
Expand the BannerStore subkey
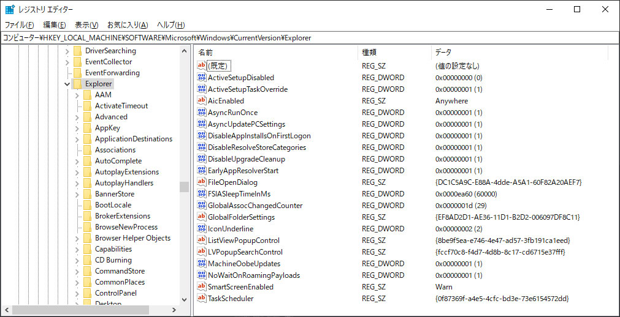point(77,194)
